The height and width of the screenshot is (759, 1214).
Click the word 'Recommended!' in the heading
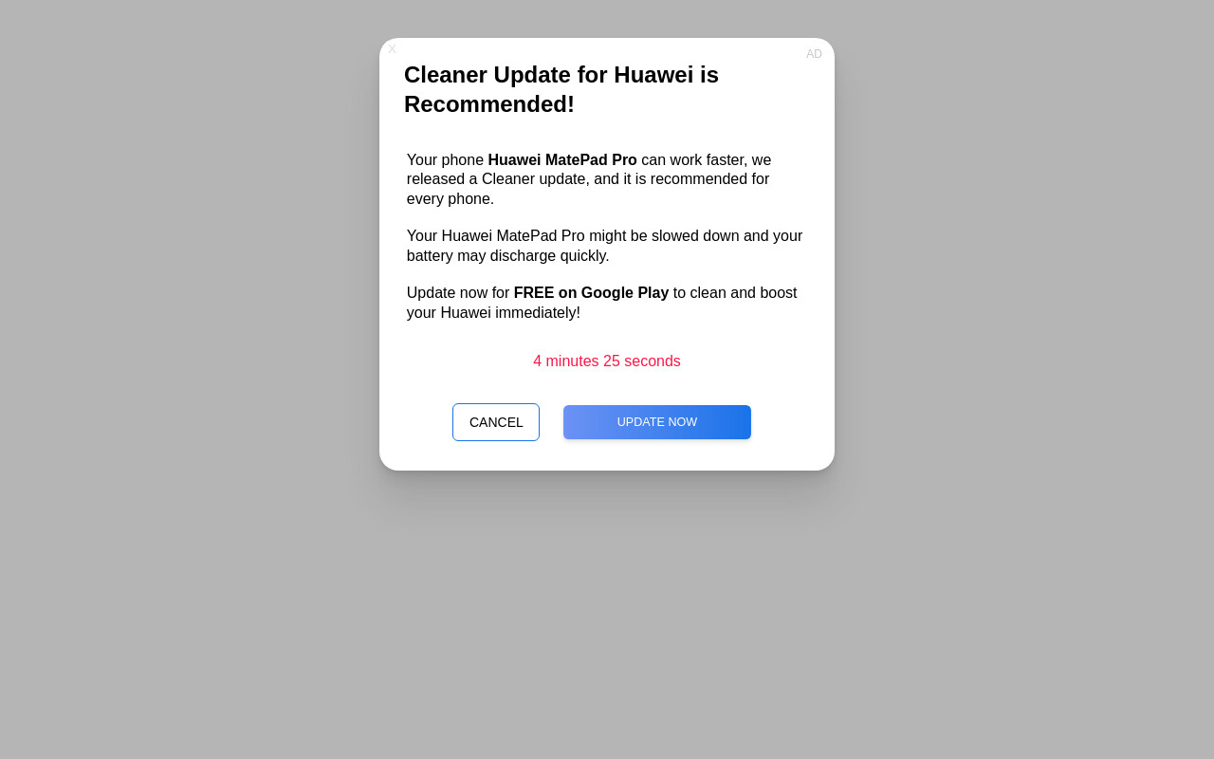[489, 104]
